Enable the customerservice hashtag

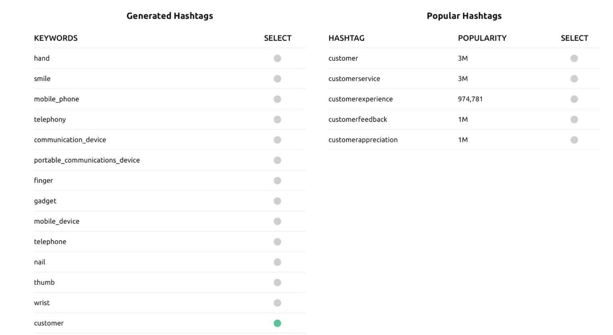574,79
